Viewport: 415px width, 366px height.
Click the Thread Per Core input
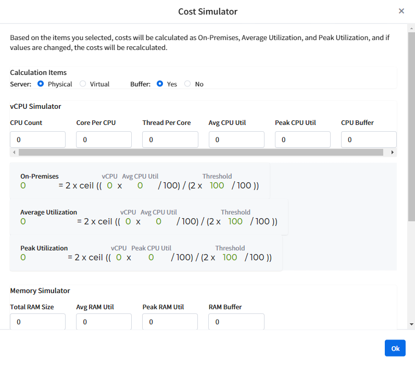170,140
